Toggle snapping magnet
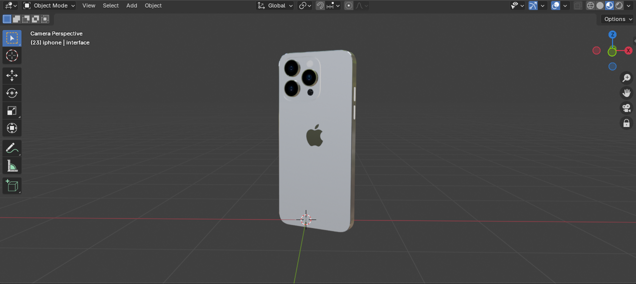Screen dimensions: 636x284 tap(320, 5)
